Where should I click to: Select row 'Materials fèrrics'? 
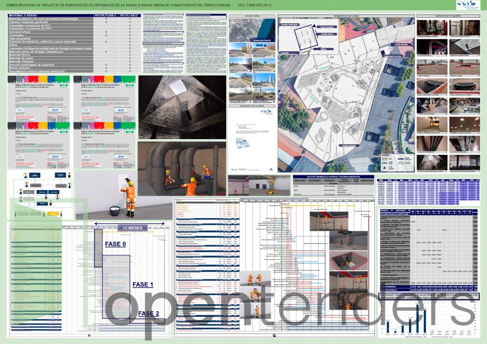point(74,55)
